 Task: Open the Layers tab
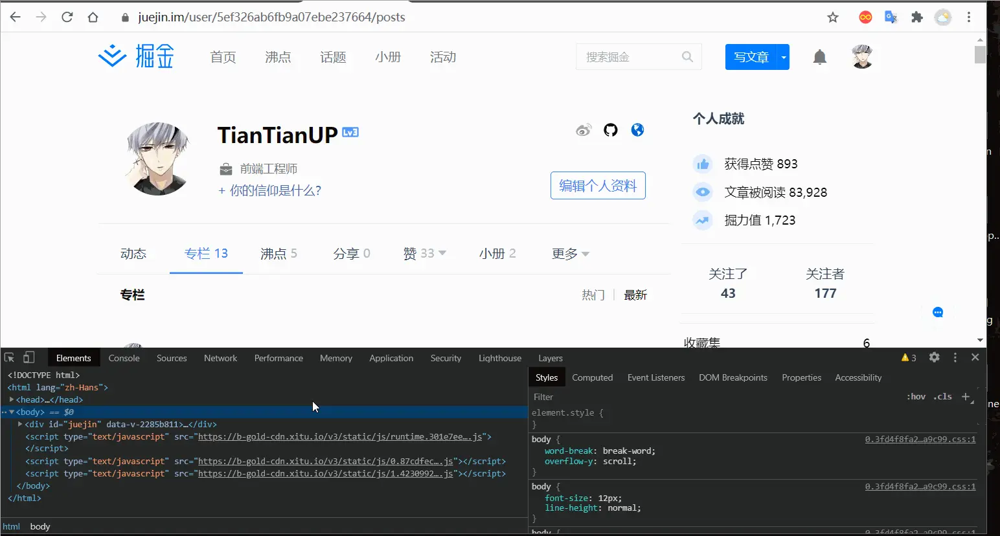(x=551, y=358)
